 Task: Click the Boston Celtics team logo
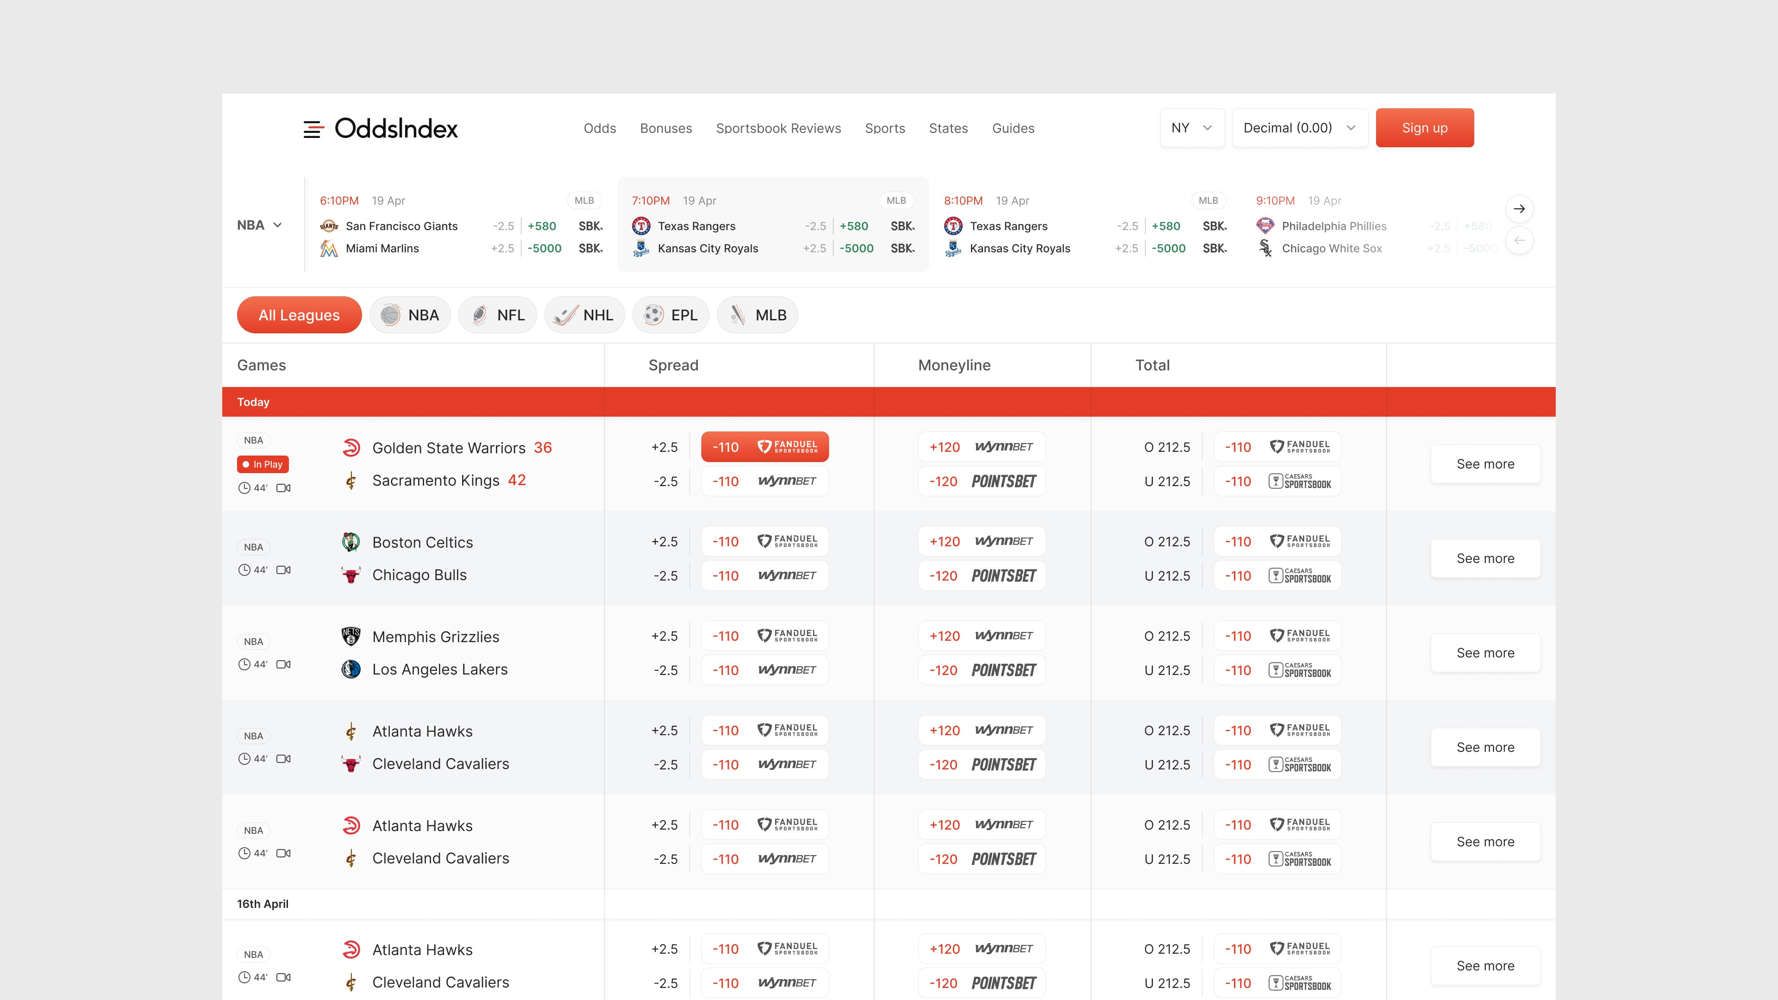(351, 542)
